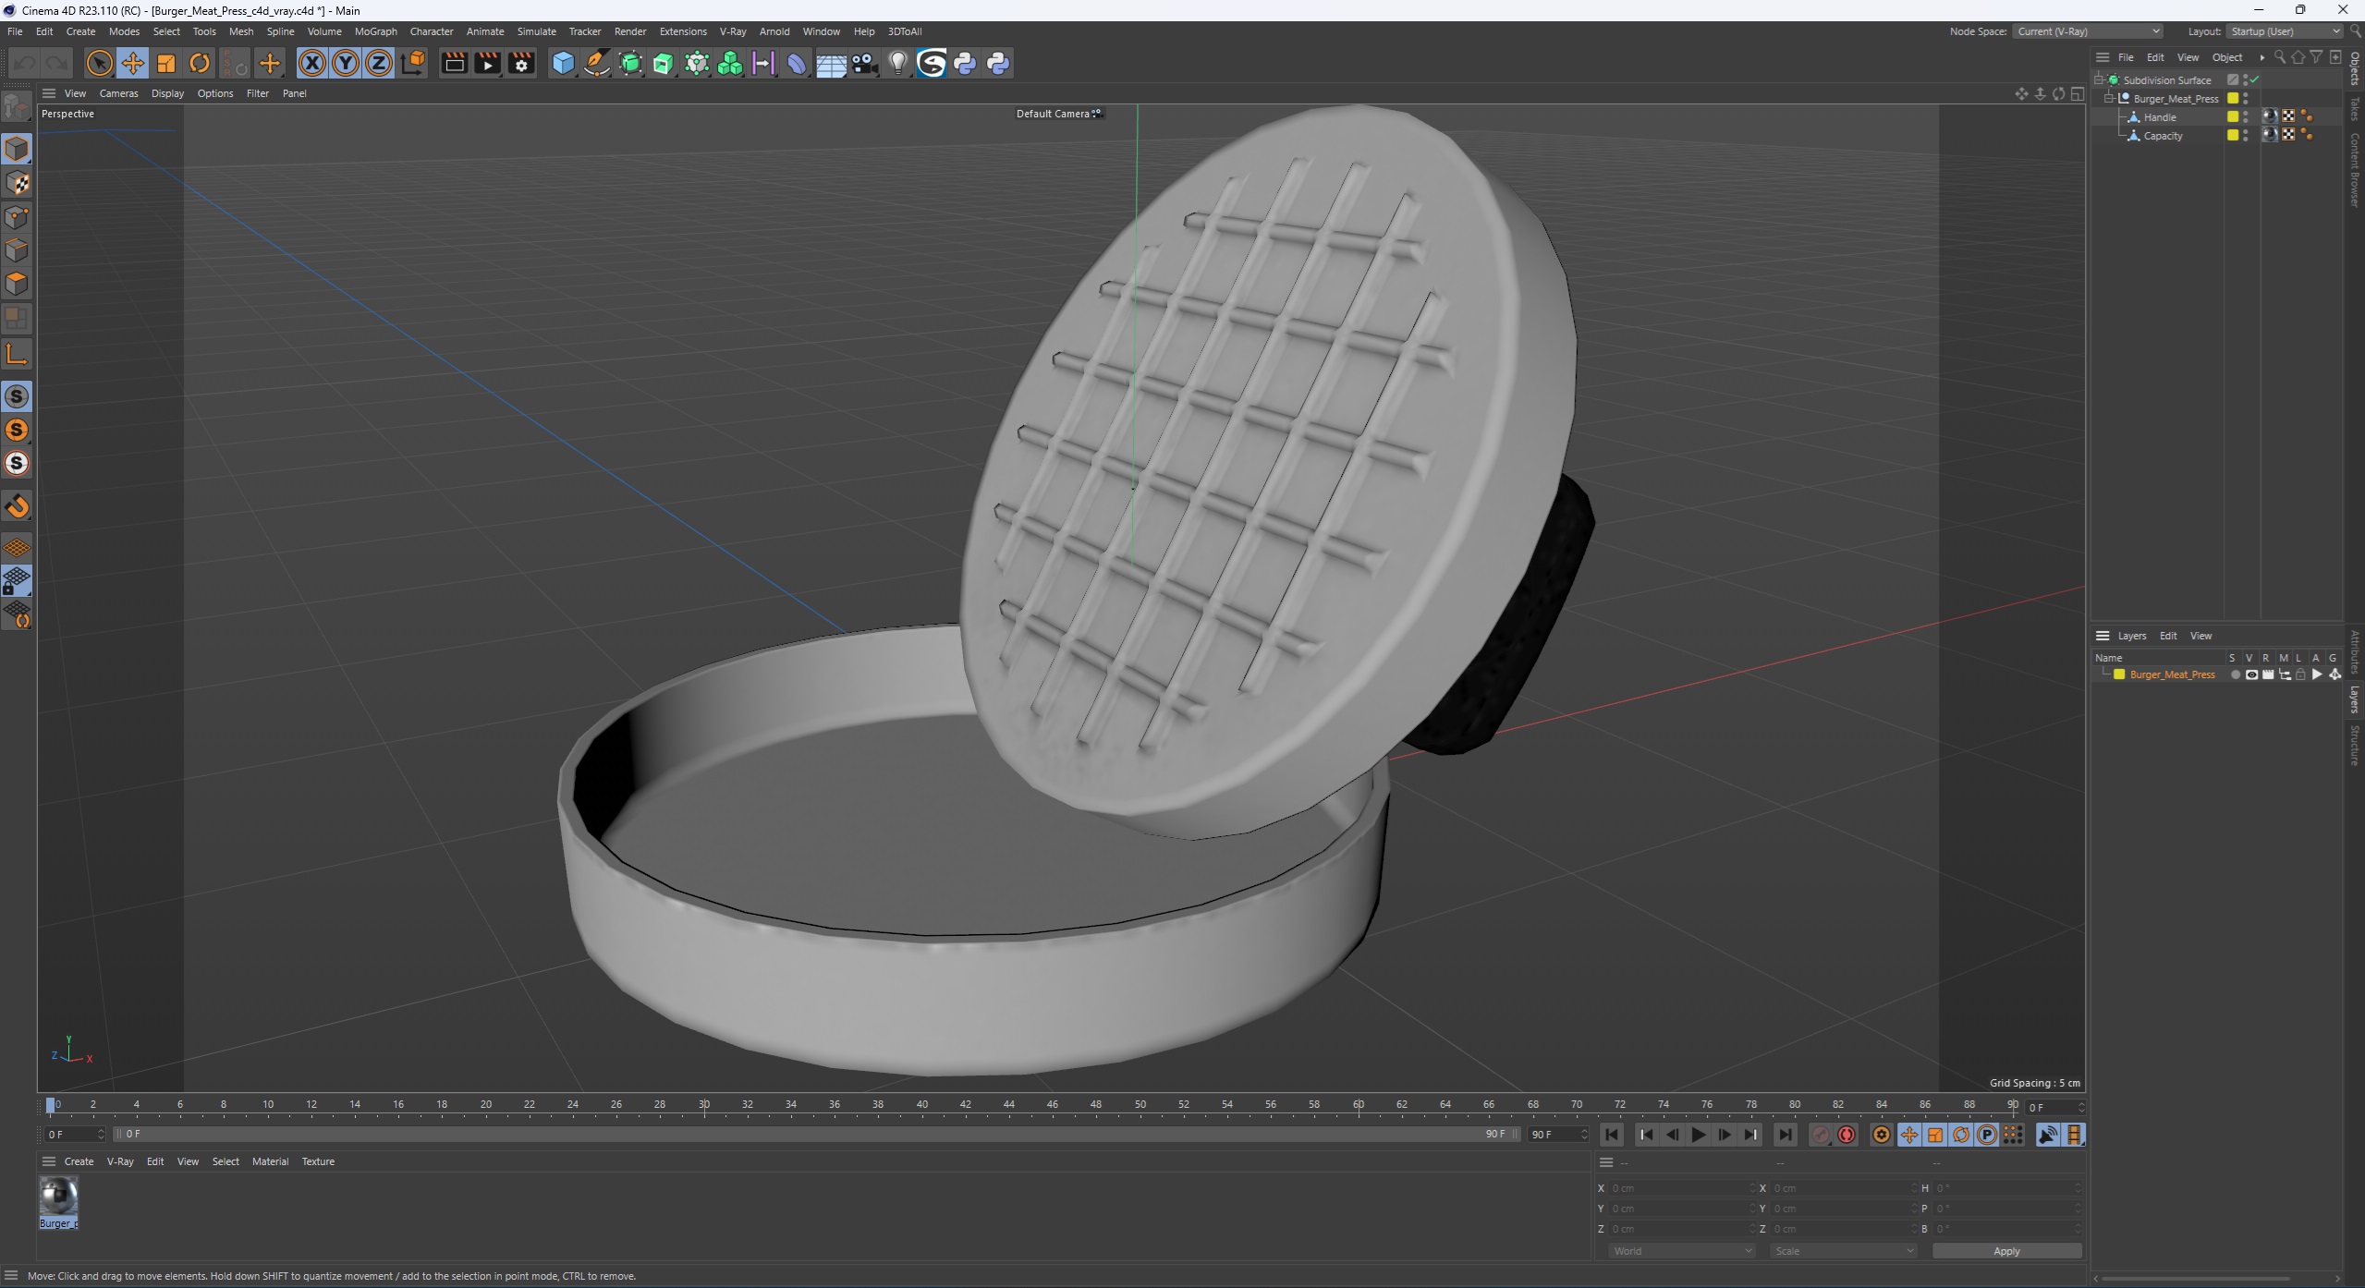Open Material manager Create menu
This screenshot has width=2365, height=1288.
coord(79,1161)
